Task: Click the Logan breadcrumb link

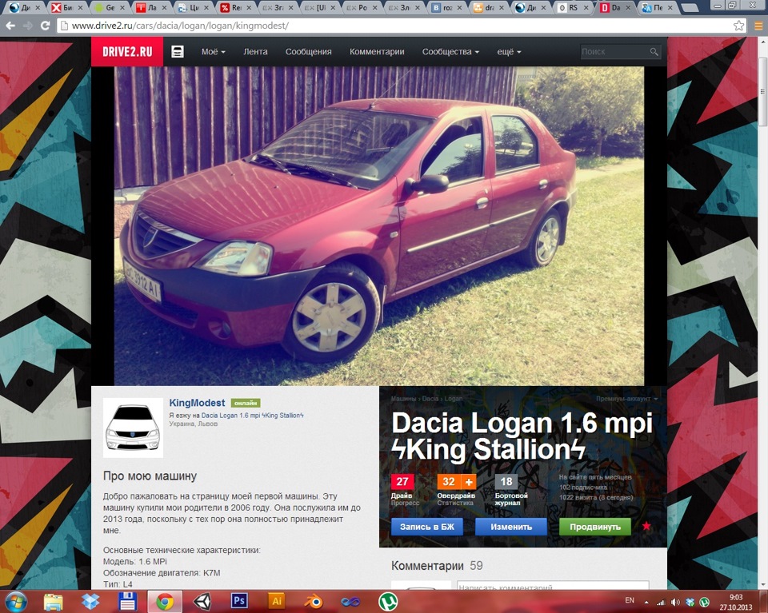Action: [x=454, y=399]
